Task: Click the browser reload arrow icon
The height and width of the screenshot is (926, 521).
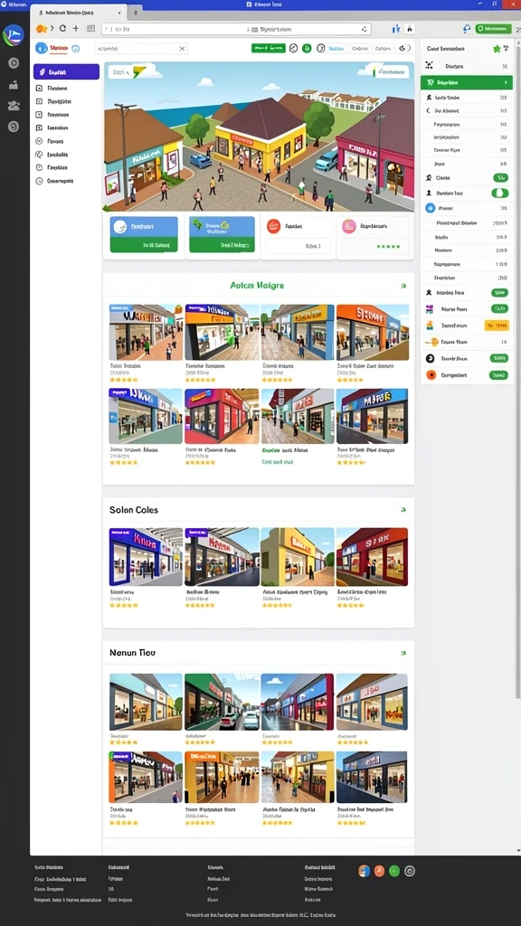Action: [x=62, y=28]
